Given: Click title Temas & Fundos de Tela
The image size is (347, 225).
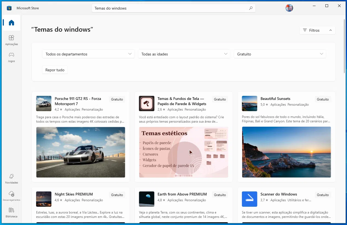Looking at the screenshot, I should tap(182, 101).
